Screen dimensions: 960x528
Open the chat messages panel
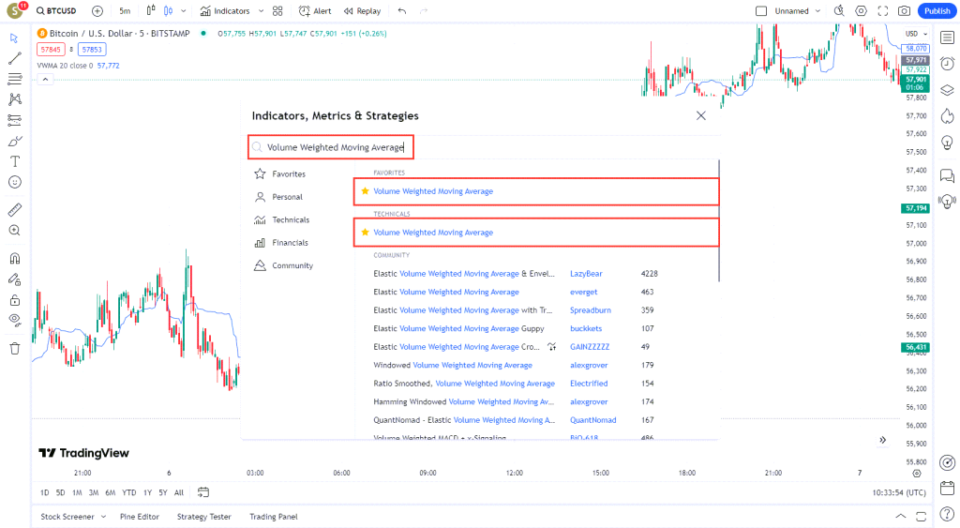point(947,175)
